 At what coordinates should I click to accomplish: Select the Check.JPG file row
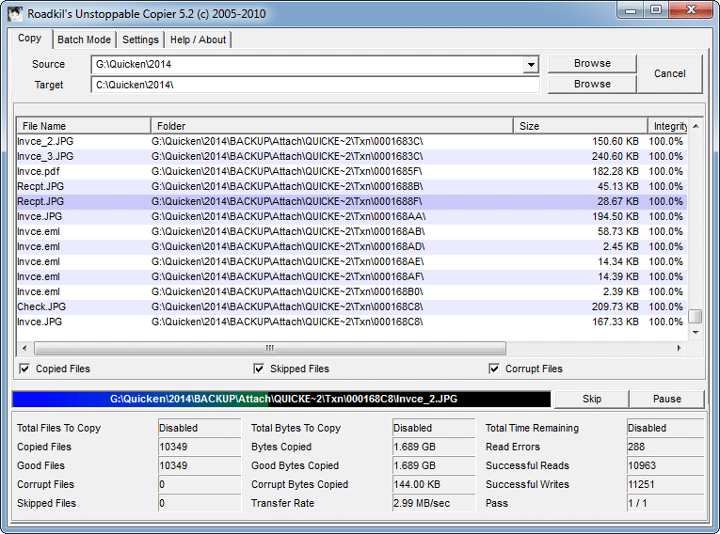[352, 306]
